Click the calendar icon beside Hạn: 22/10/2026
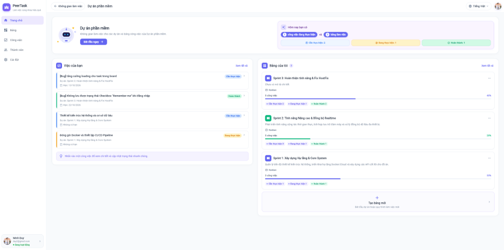Image resolution: width=504 pixels, height=250 pixels. click(61, 105)
